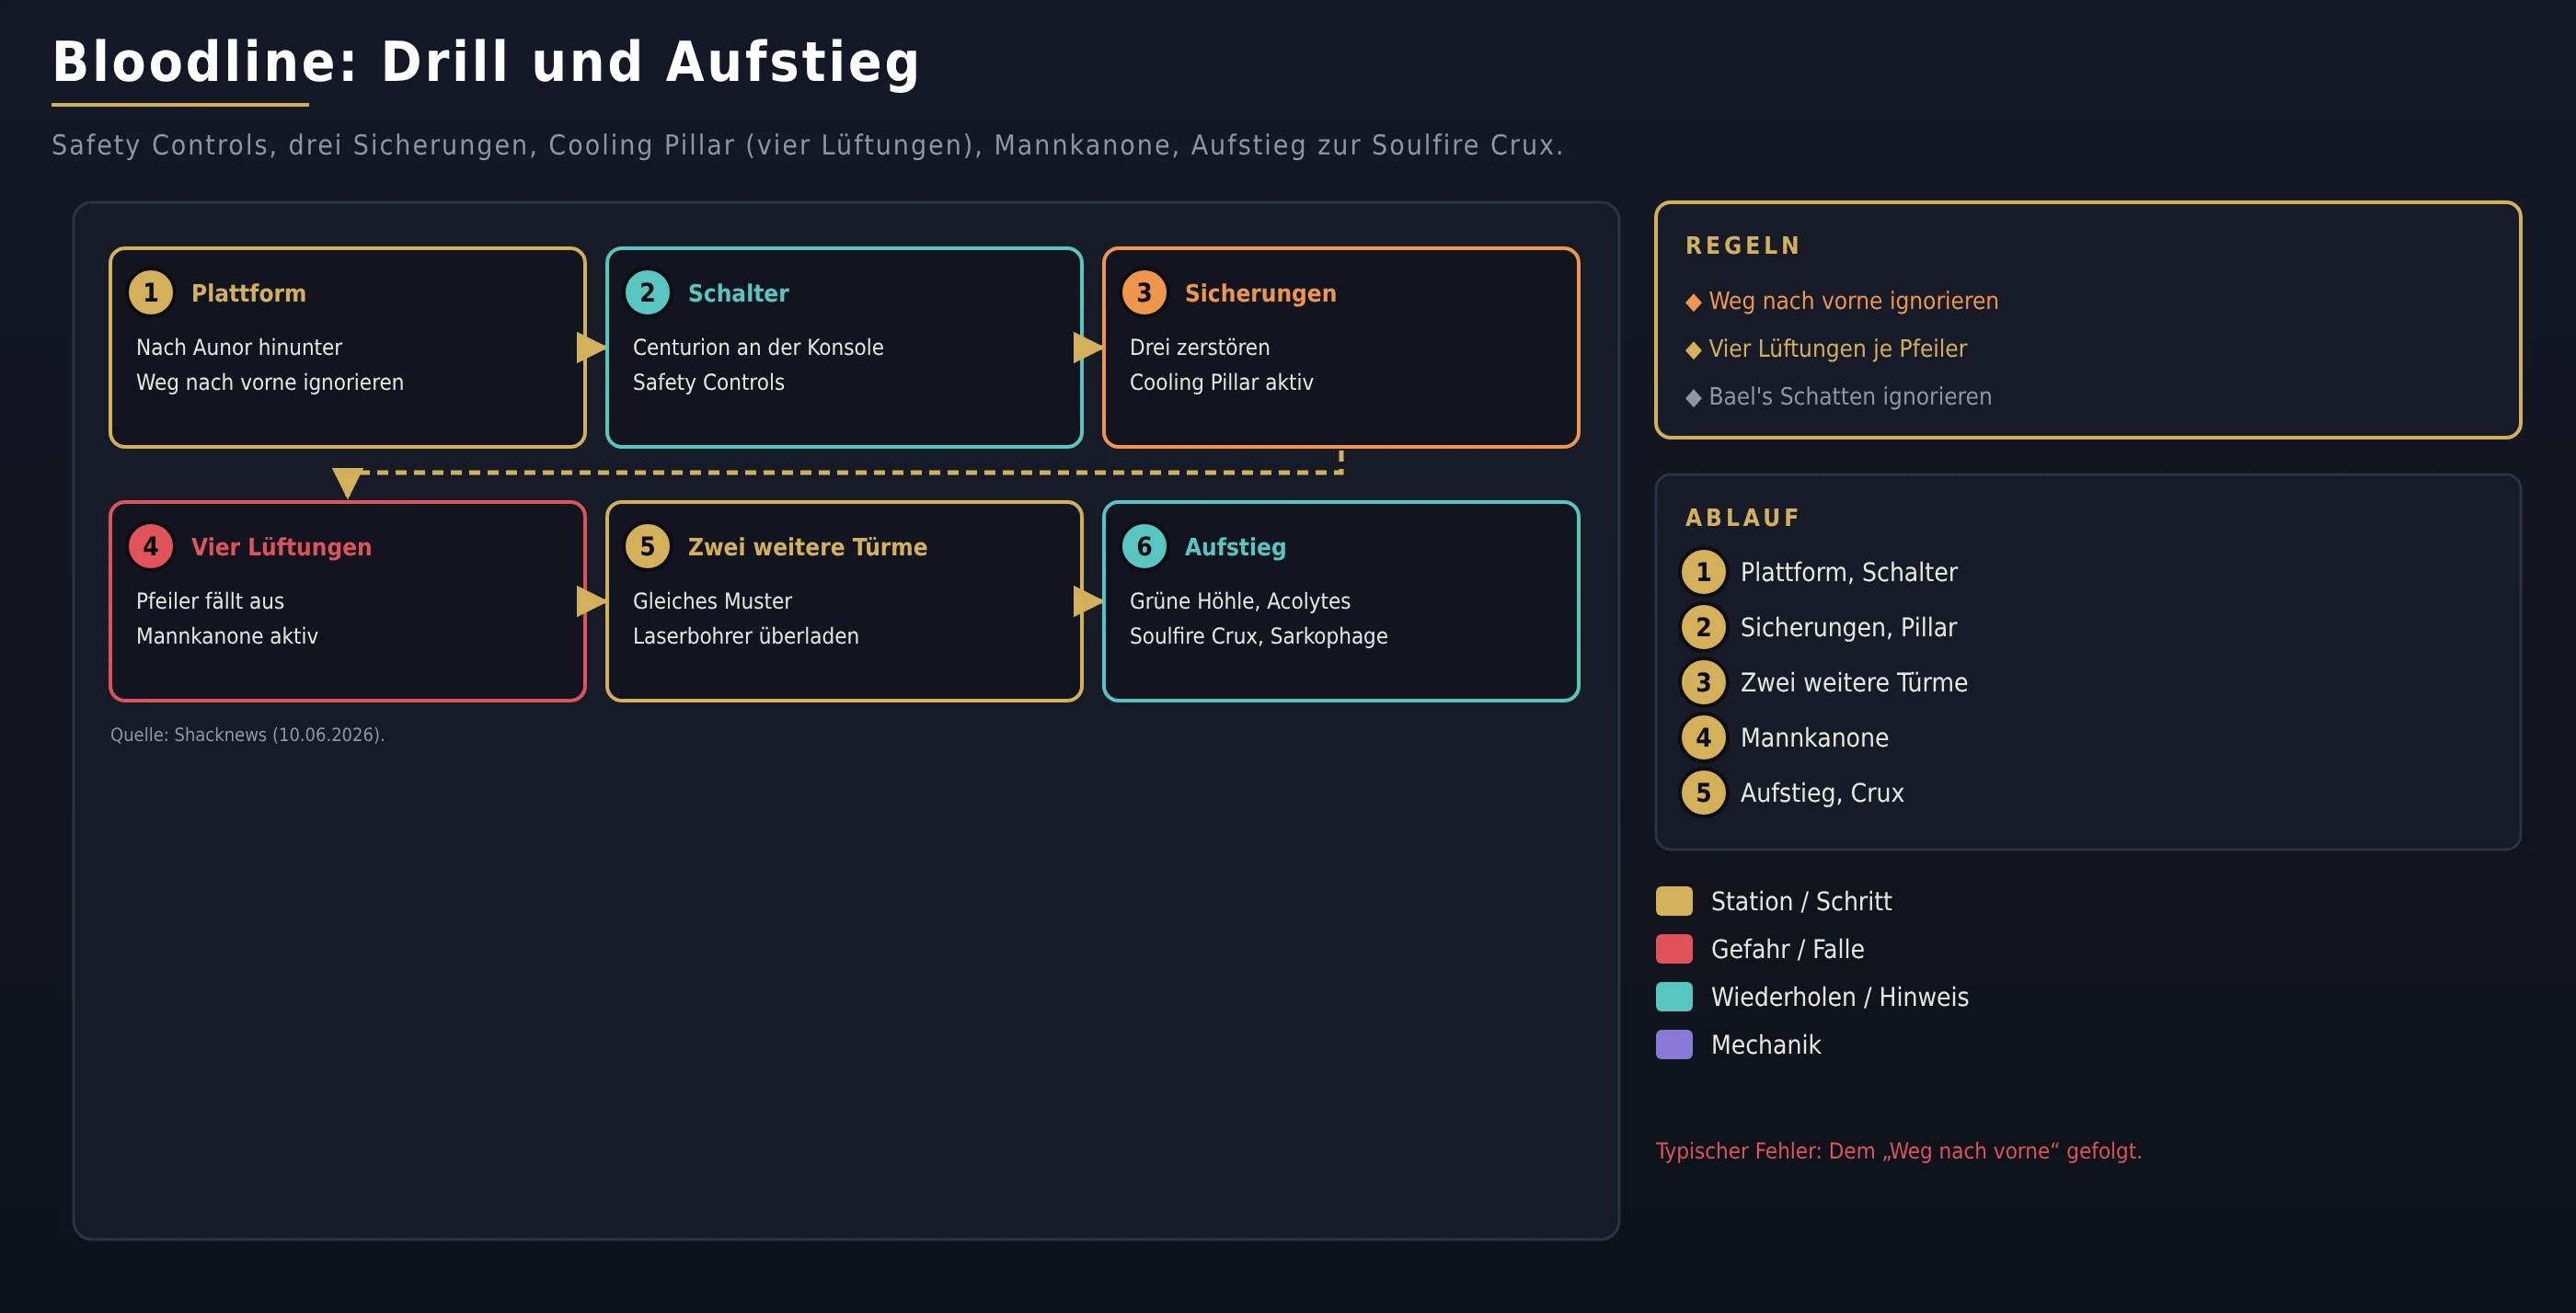Click the red number 4 badge beside Vier Lüftungen

pyautogui.click(x=151, y=546)
